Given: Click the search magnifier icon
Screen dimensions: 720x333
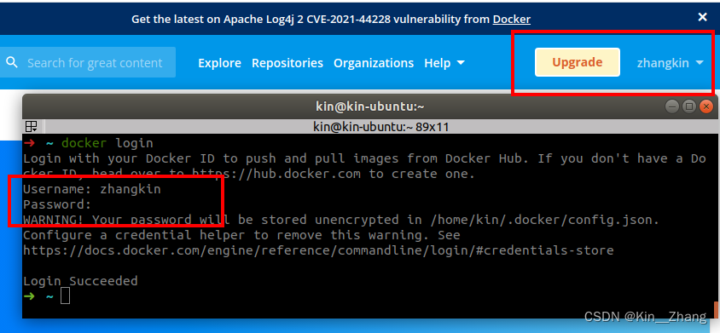Looking at the screenshot, I should [x=12, y=62].
